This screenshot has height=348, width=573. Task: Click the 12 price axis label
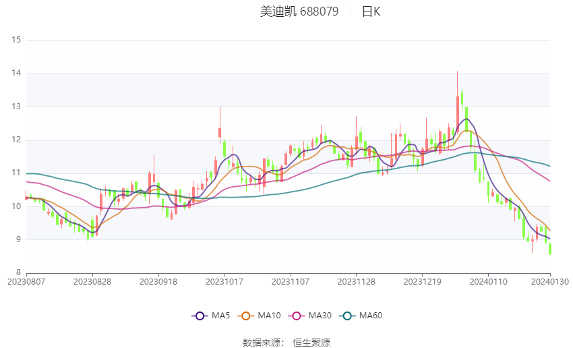tap(16, 140)
